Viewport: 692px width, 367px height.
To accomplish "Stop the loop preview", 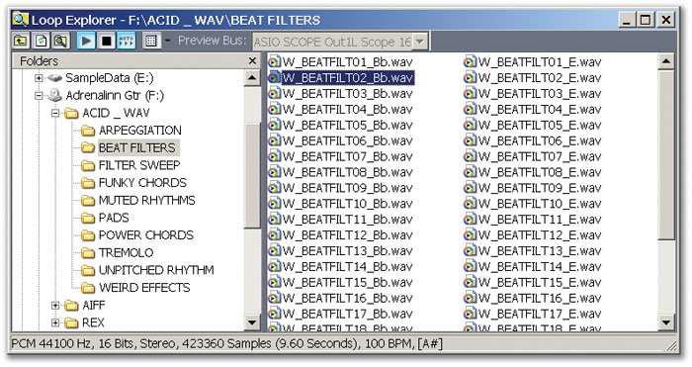I will pyautogui.click(x=107, y=42).
